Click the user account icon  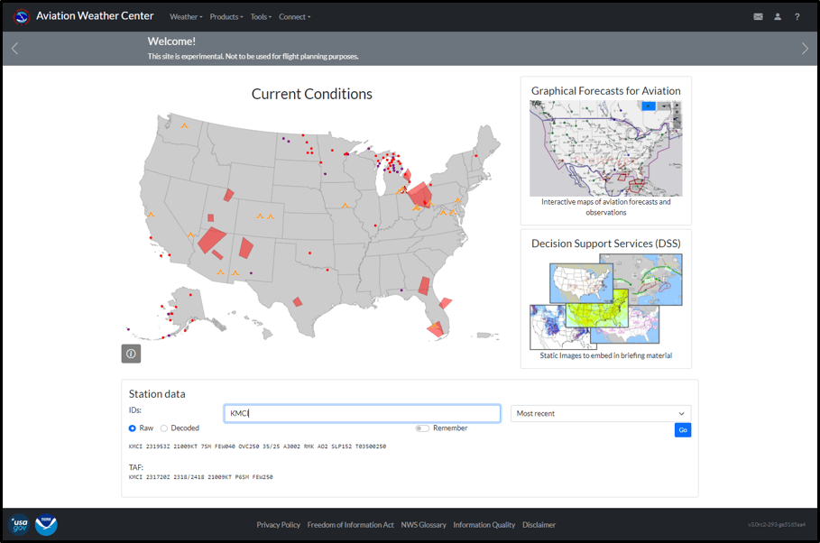(x=778, y=16)
